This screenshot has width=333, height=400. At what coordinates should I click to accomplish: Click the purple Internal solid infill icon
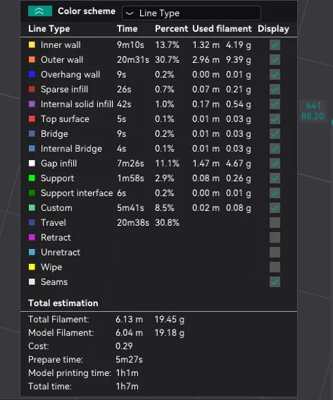click(32, 104)
